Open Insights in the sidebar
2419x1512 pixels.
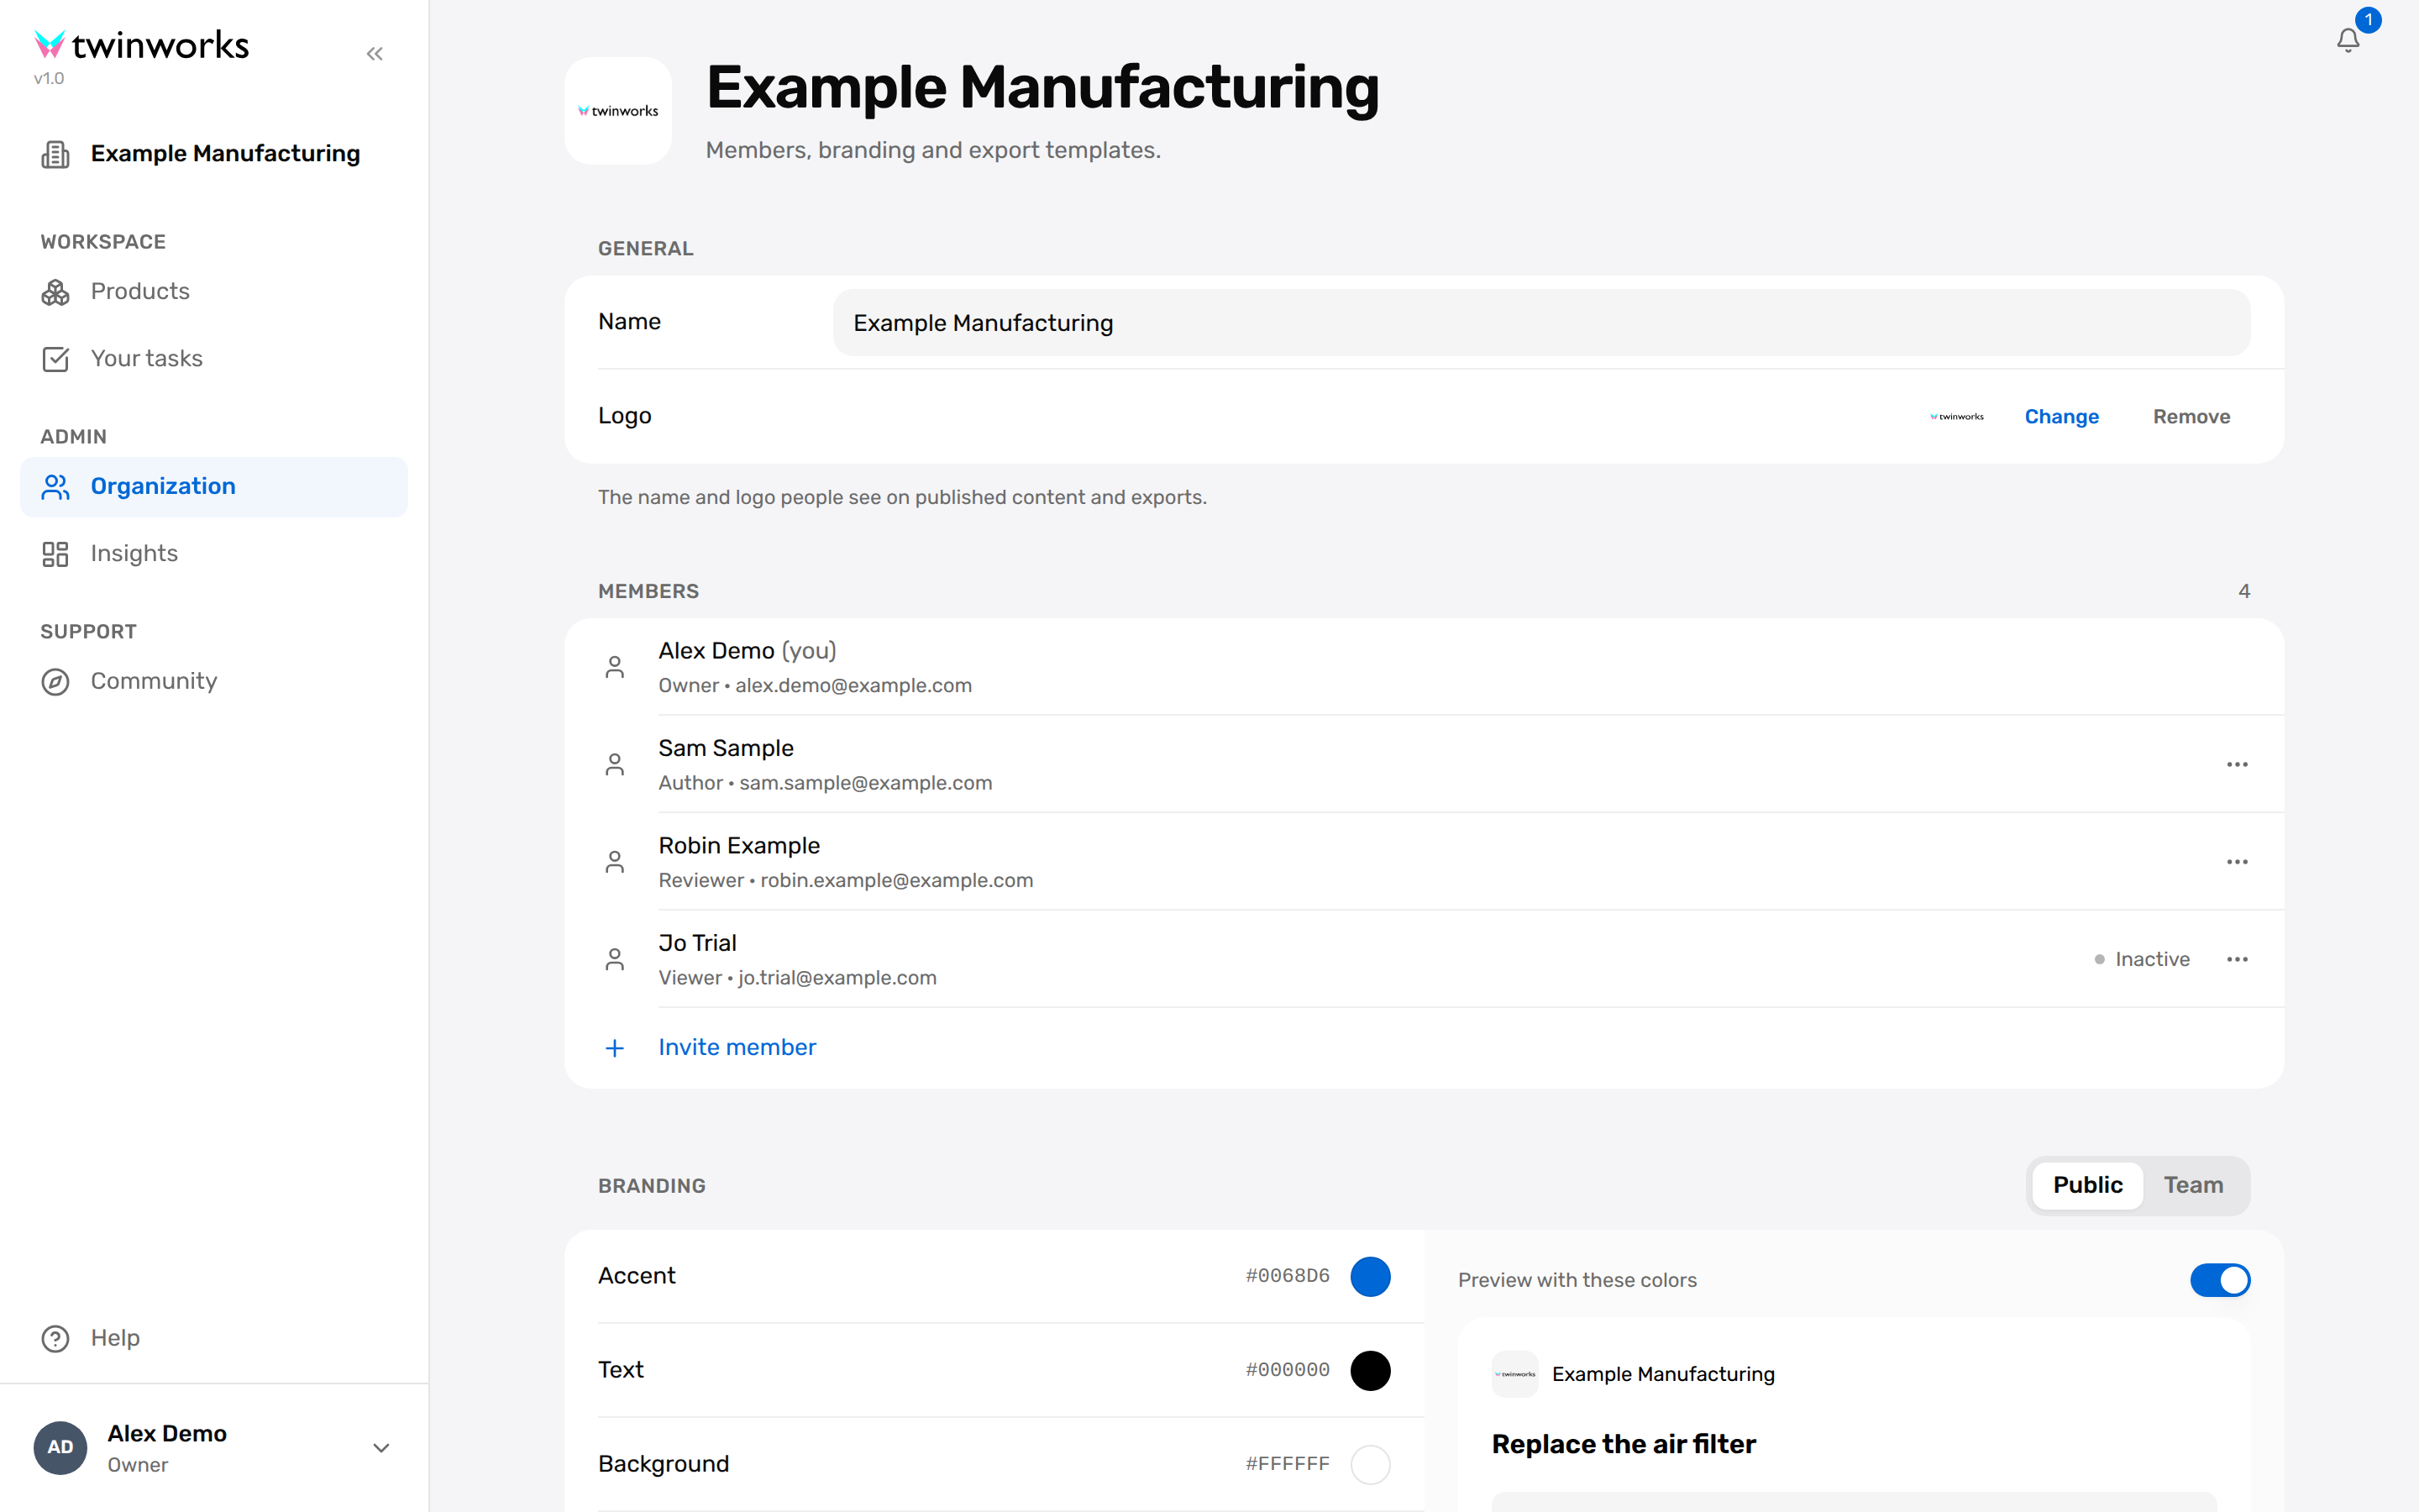click(214, 554)
